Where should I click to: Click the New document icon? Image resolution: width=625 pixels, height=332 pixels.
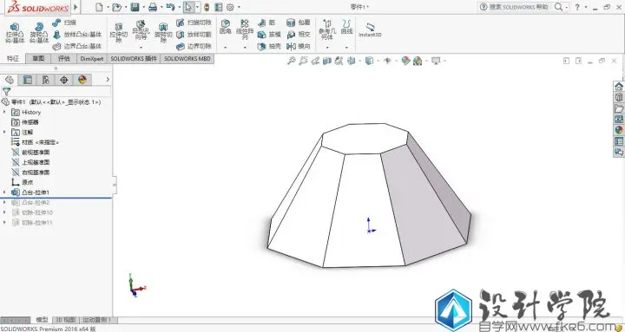coord(99,7)
